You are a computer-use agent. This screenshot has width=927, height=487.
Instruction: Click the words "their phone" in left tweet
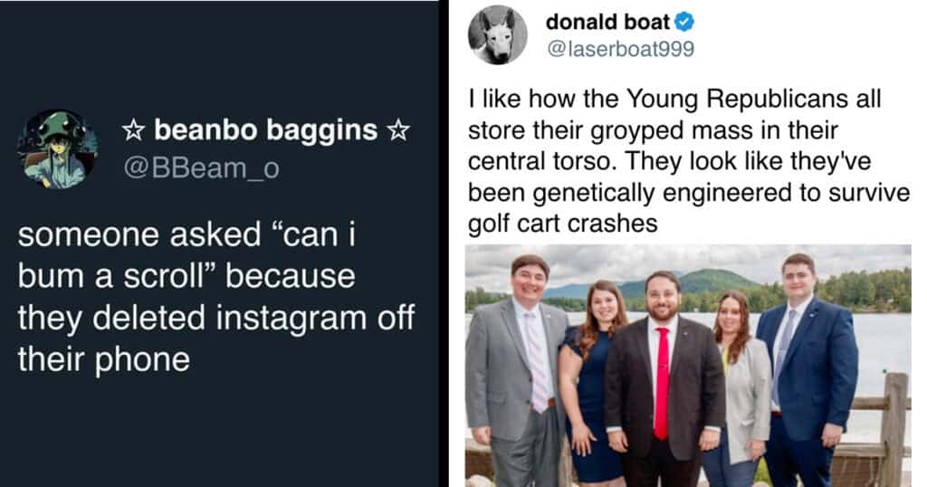point(103,359)
